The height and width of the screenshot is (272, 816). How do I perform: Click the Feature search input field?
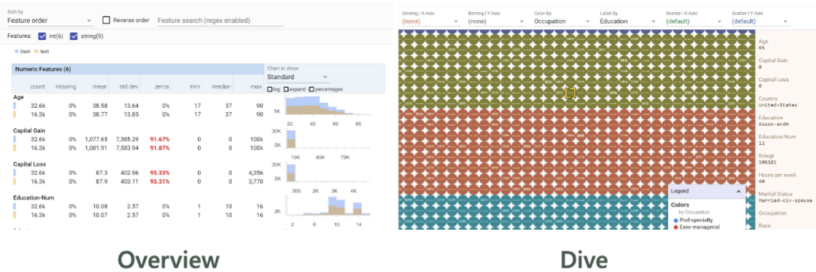pos(220,21)
